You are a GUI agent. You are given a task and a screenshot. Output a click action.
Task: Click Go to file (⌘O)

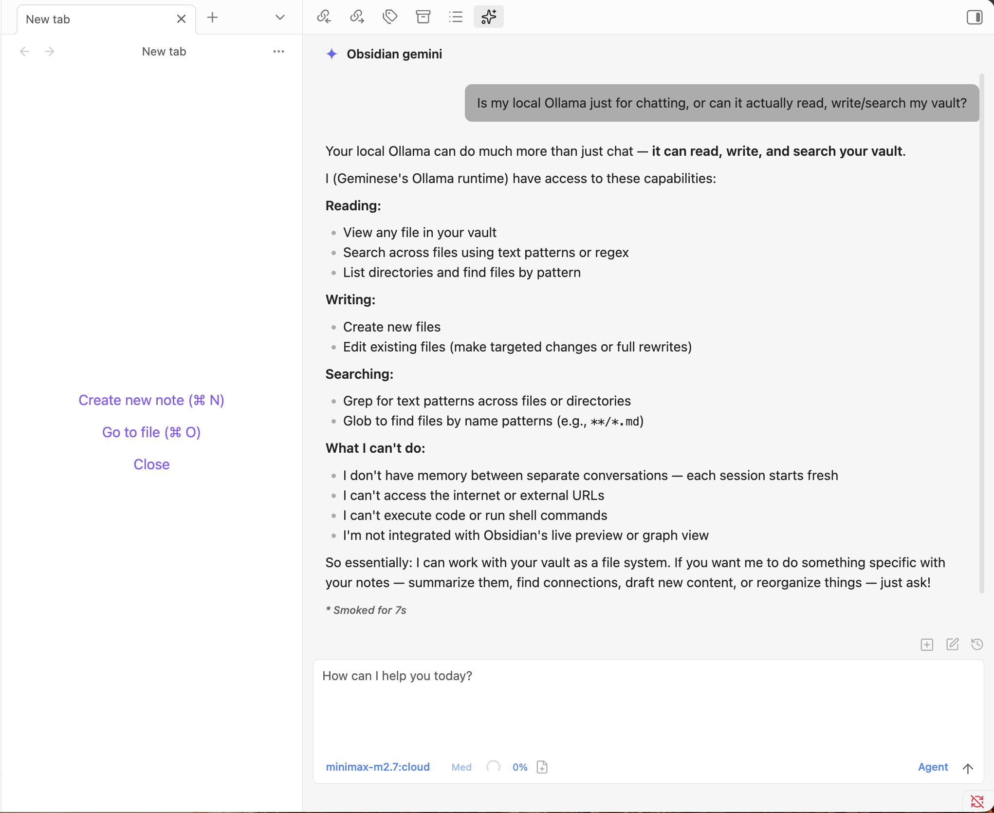click(151, 432)
